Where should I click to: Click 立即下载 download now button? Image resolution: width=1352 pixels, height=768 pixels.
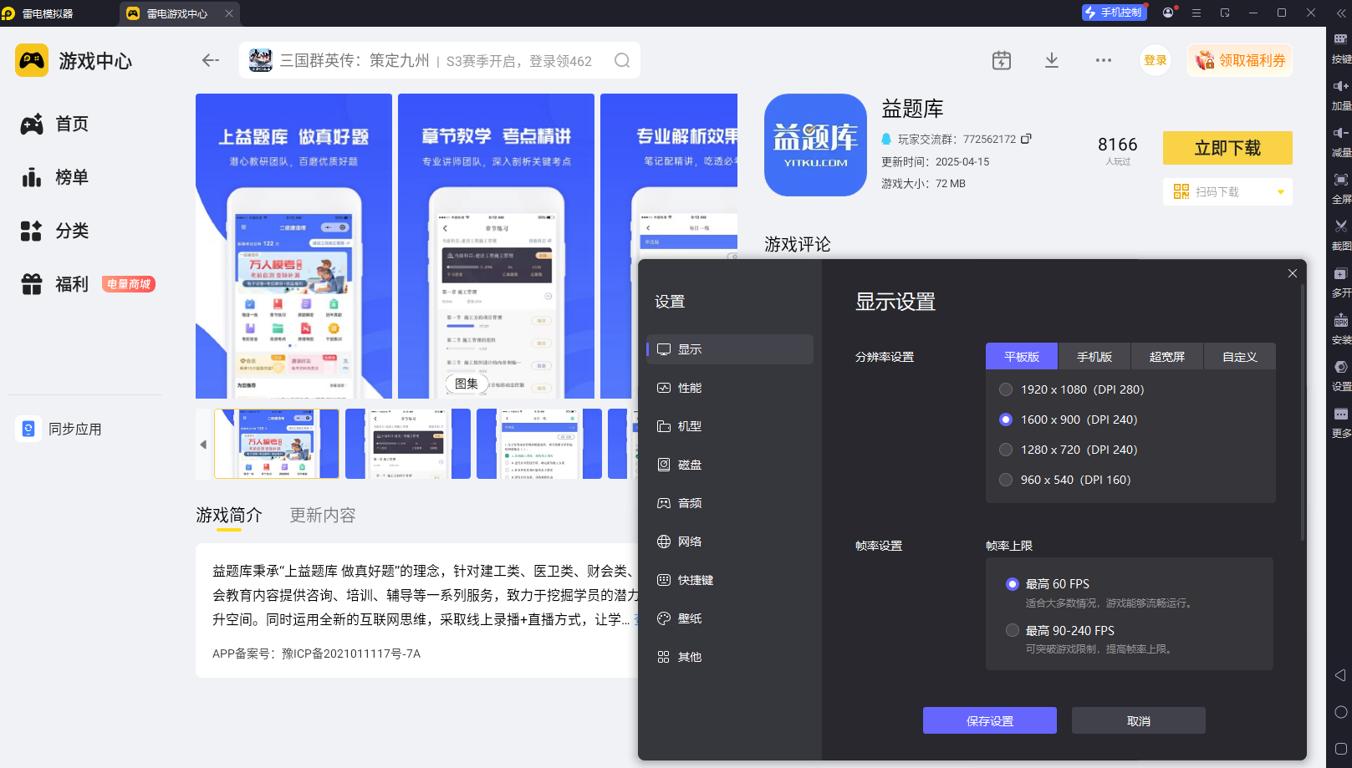click(1227, 148)
